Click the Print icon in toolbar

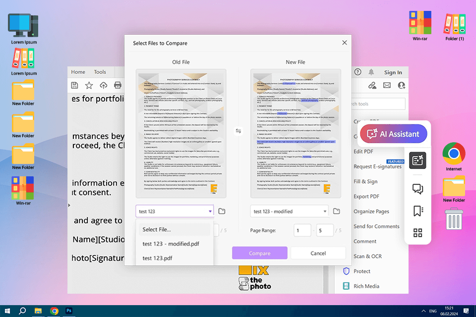(x=118, y=85)
